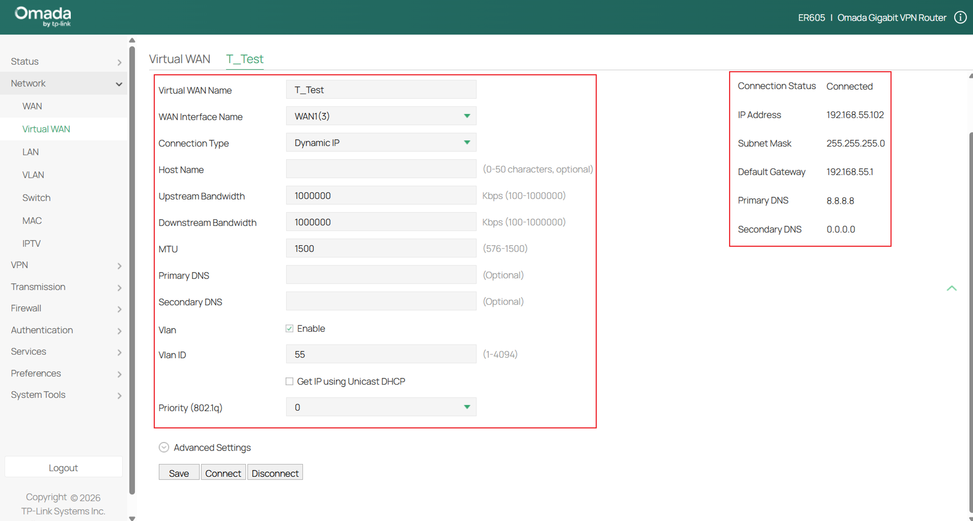
Task: Expand the Firewall menu
Action: tap(64, 308)
